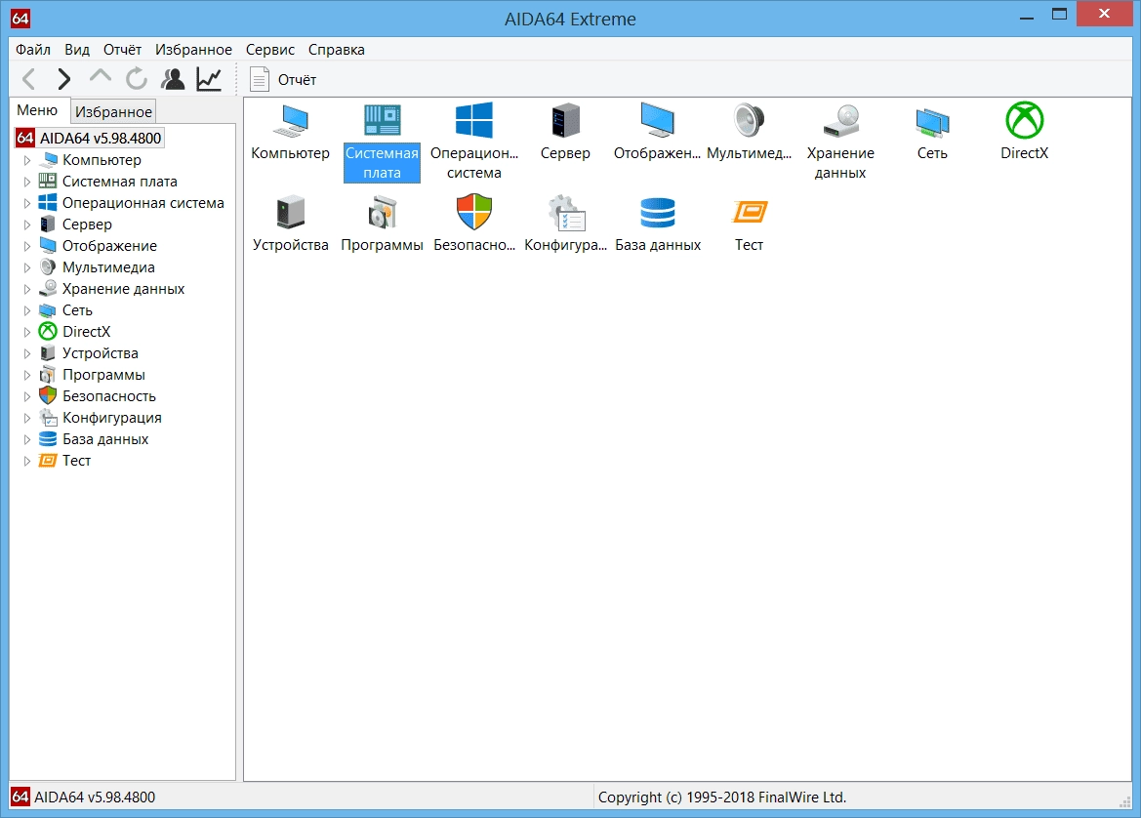The height and width of the screenshot is (818, 1141).
Task: Open the Хранение данных large icon
Action: click(840, 142)
